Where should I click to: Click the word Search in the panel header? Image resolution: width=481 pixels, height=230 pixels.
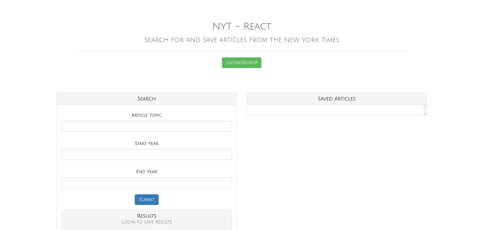(x=147, y=99)
